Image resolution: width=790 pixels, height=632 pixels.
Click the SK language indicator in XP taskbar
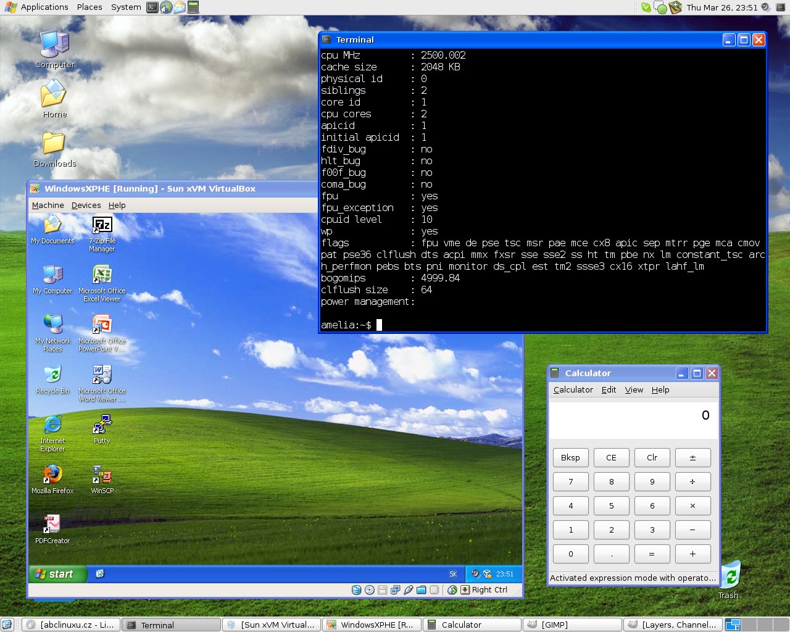[x=453, y=574]
